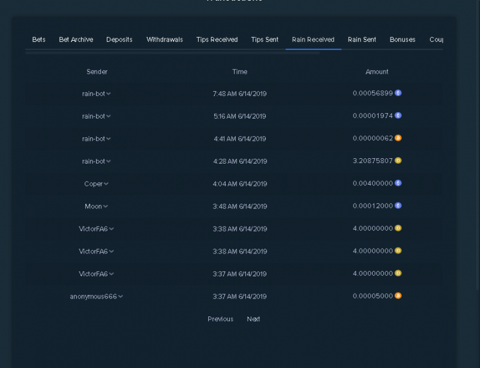Click the Ethereum icon beside 0.00400000
The width and height of the screenshot is (480, 368).
tap(398, 183)
